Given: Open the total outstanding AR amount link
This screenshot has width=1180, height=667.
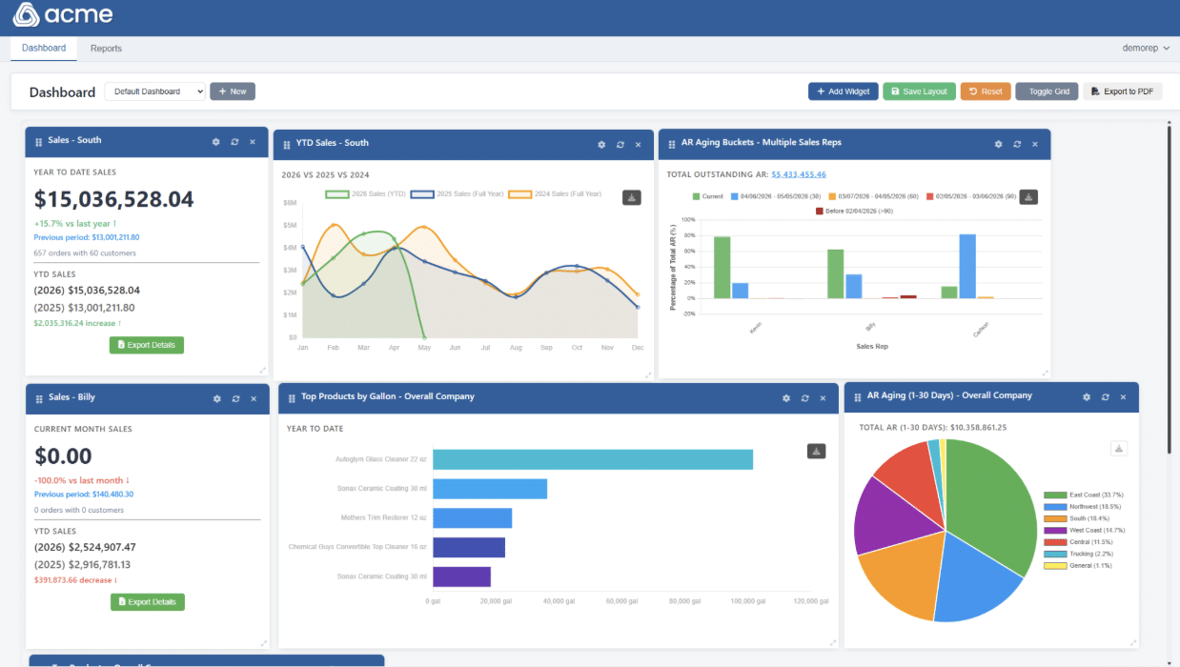Looking at the screenshot, I should click(x=799, y=174).
